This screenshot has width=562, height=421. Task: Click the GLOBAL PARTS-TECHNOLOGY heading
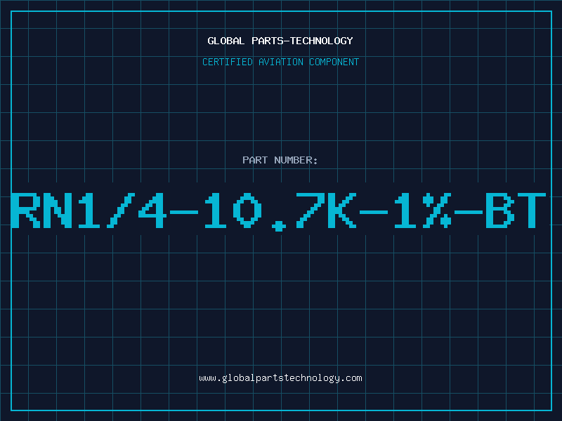click(x=280, y=41)
